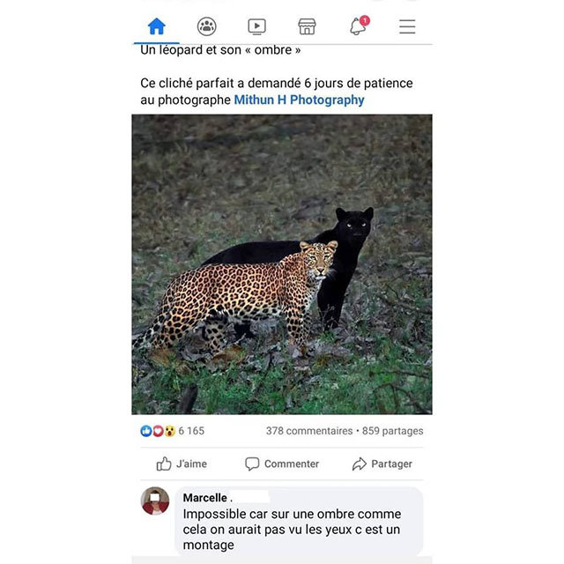
Task: Tap the Commenter button
Action: [x=282, y=464]
